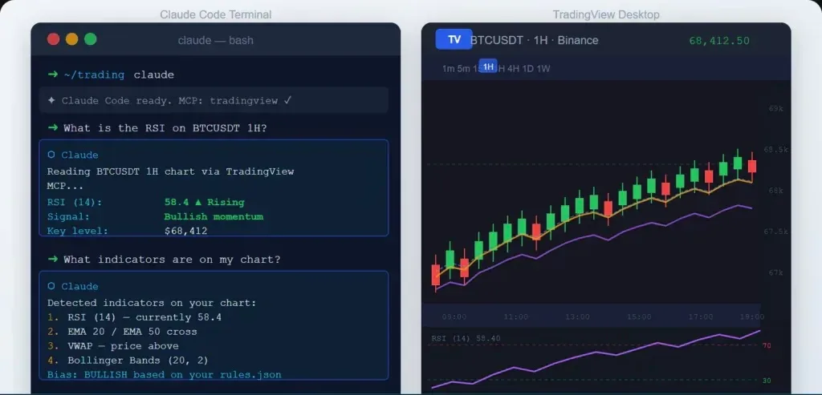822x395 pixels.
Task: Click the sparkle icon before 'Claude Code ready'
Action: (51, 100)
